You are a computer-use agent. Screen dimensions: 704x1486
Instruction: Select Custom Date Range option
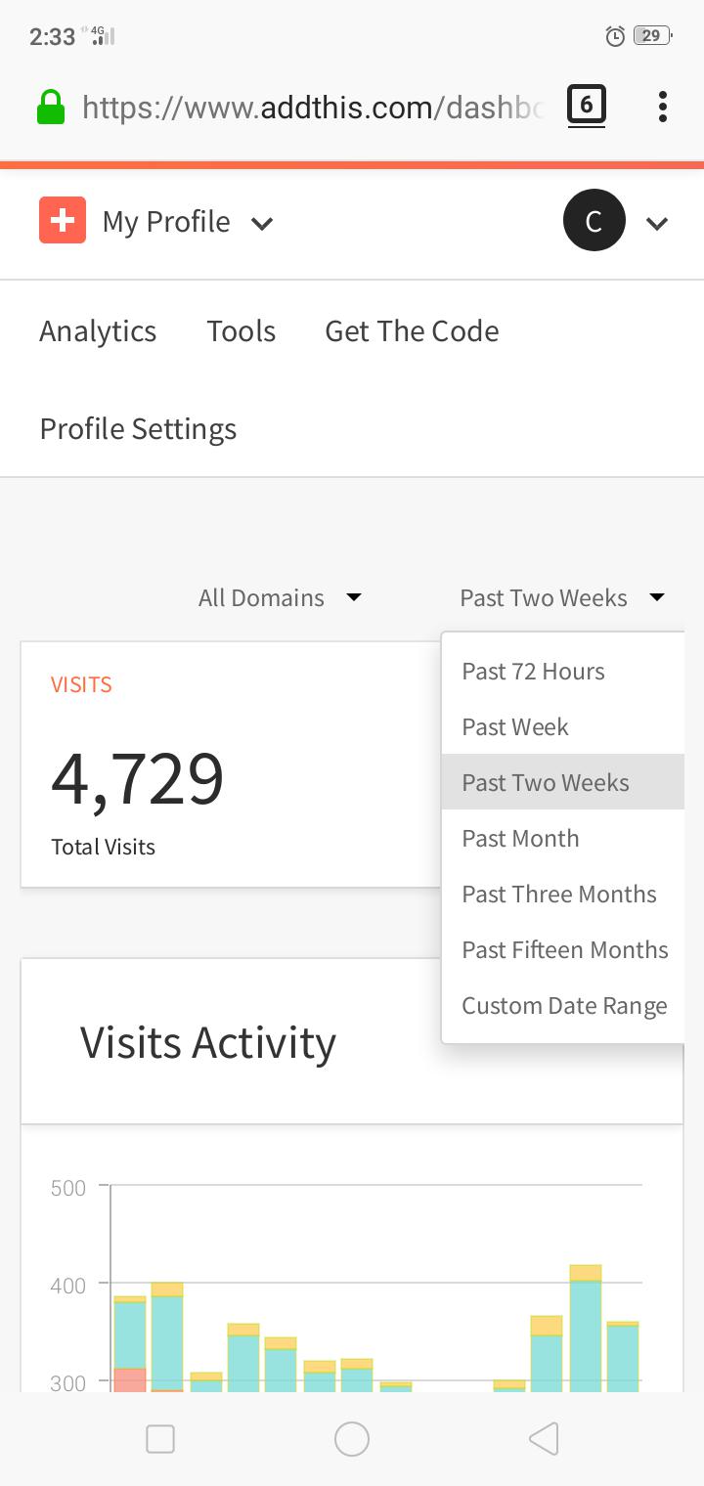tap(562, 1006)
